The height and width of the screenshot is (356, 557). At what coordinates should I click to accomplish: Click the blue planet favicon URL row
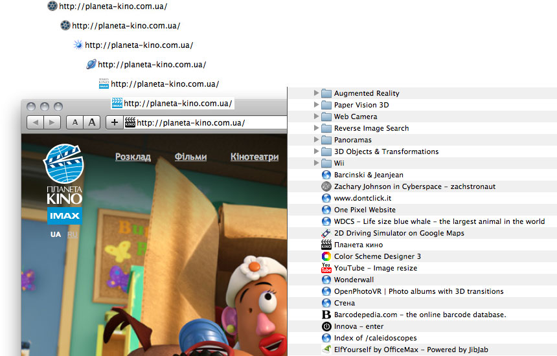click(x=146, y=65)
